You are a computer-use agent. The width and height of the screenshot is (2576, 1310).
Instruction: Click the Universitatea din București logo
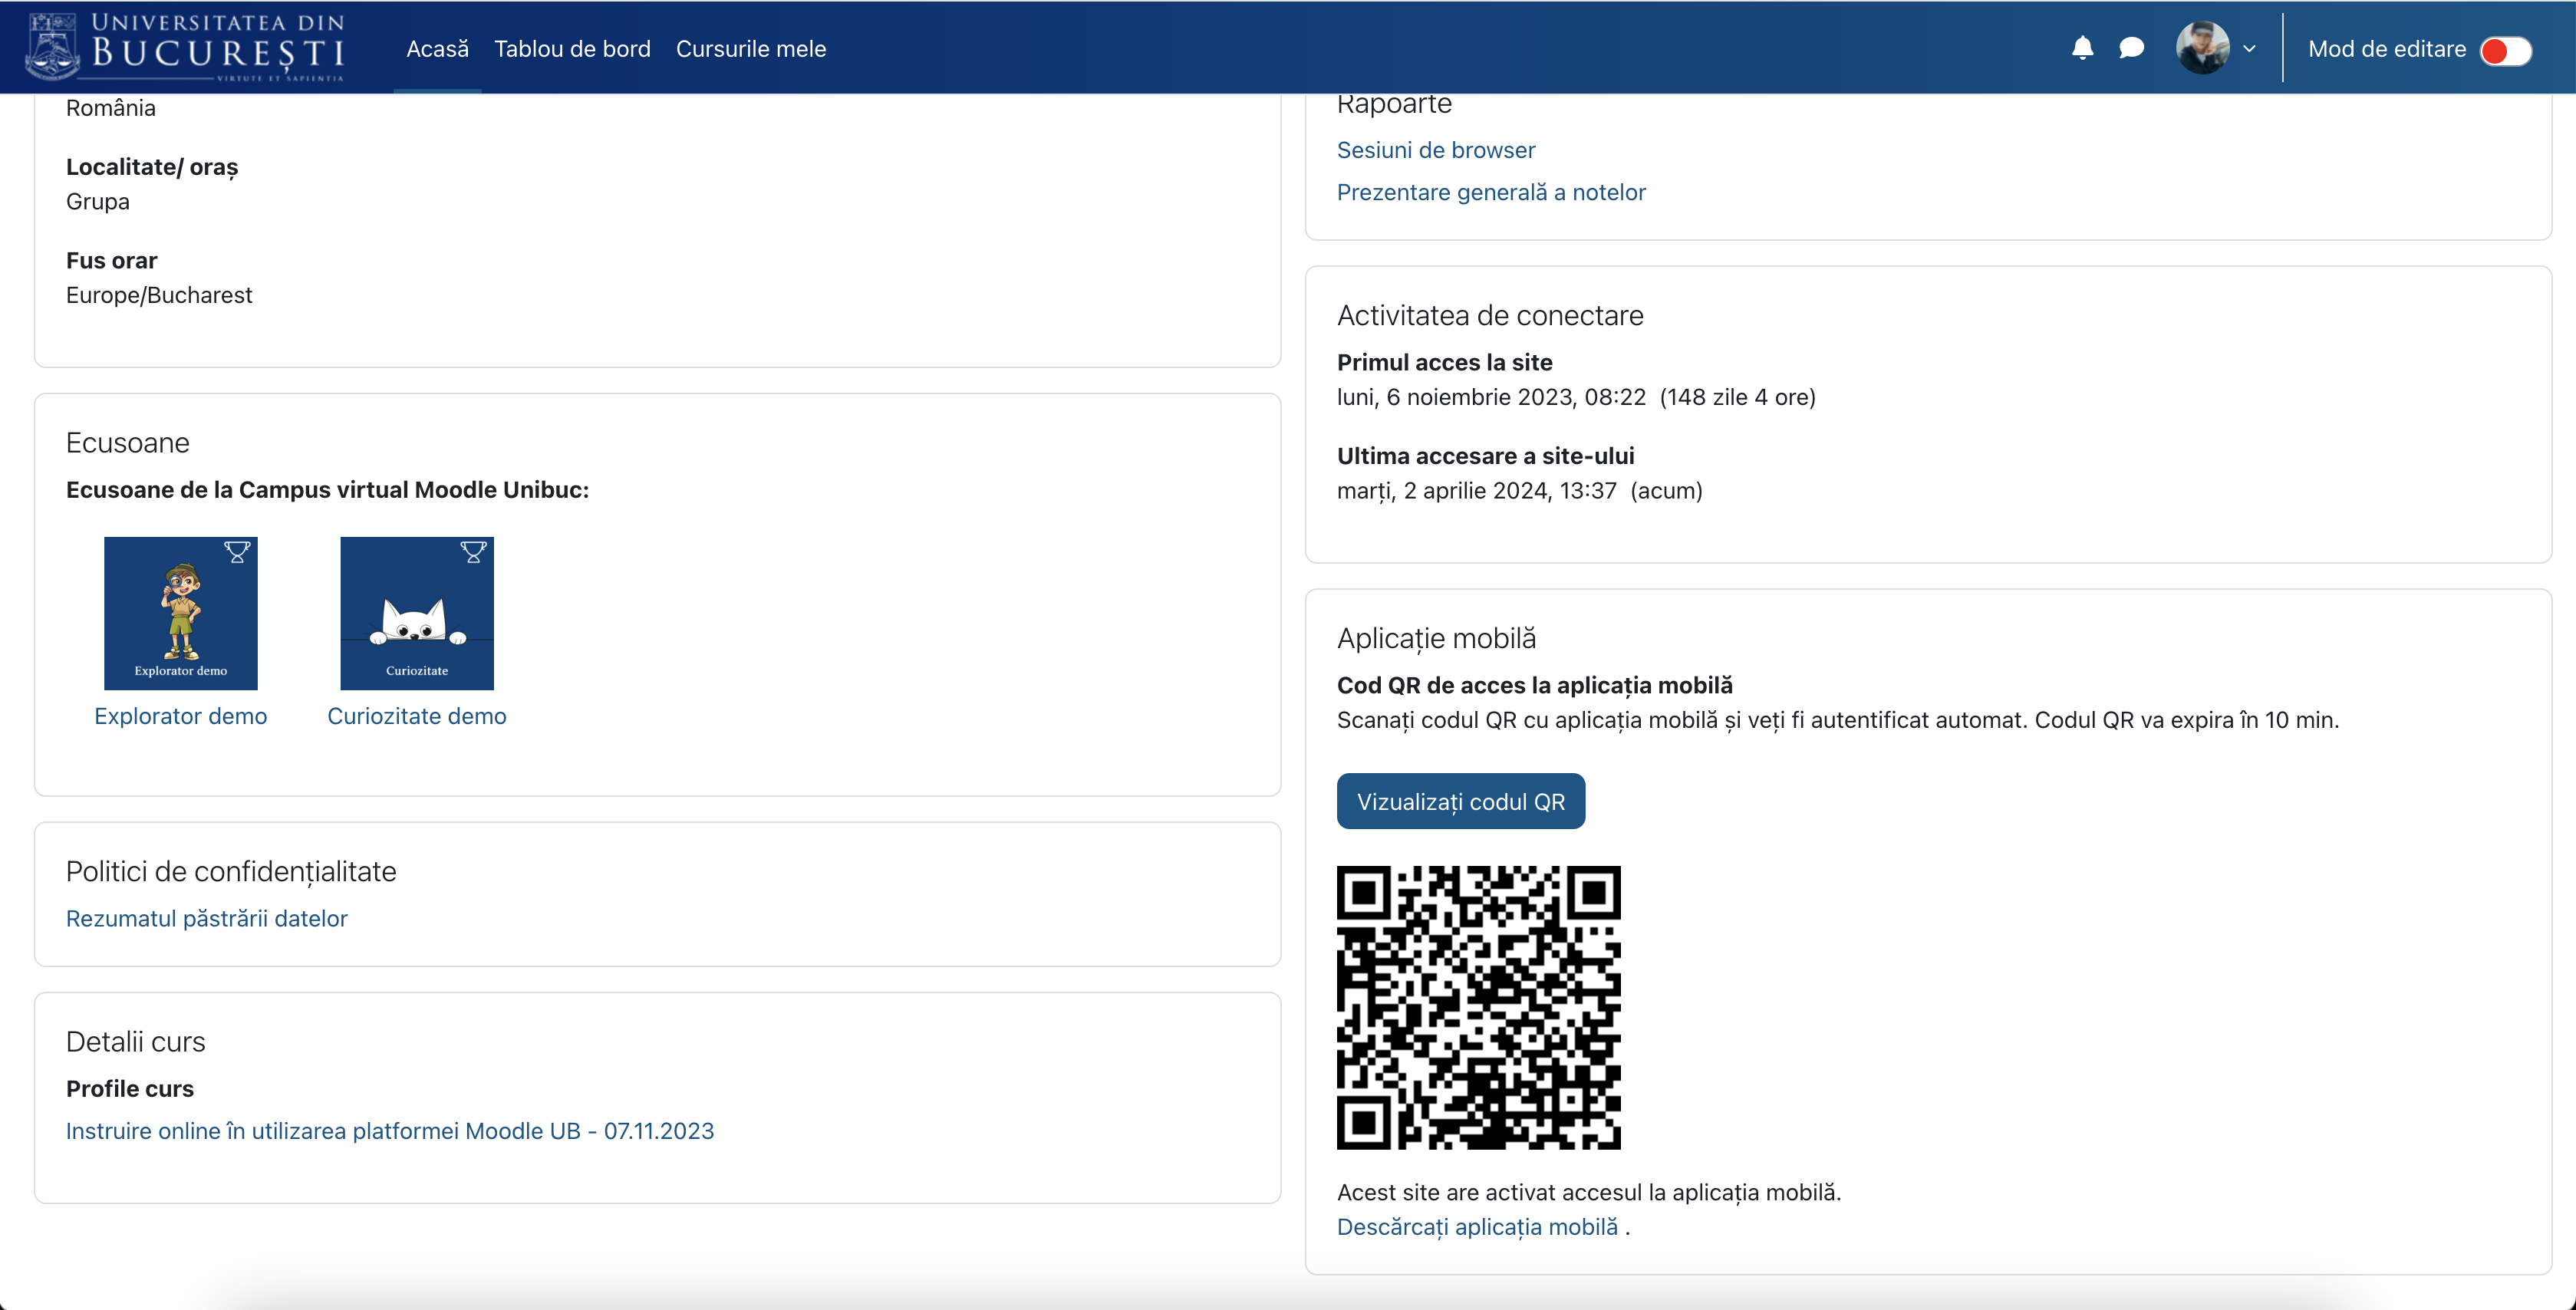point(186,47)
